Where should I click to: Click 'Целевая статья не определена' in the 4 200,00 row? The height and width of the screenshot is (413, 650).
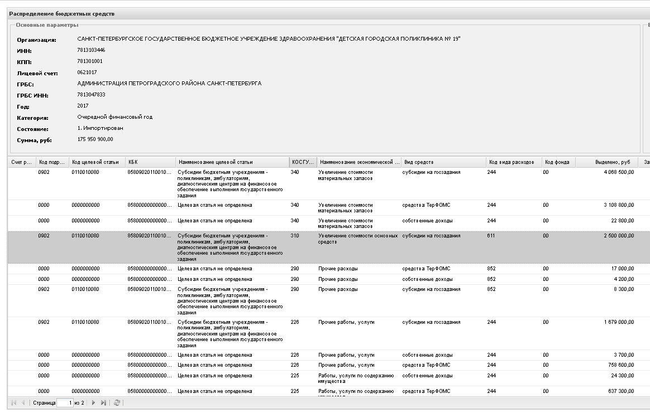215,279
